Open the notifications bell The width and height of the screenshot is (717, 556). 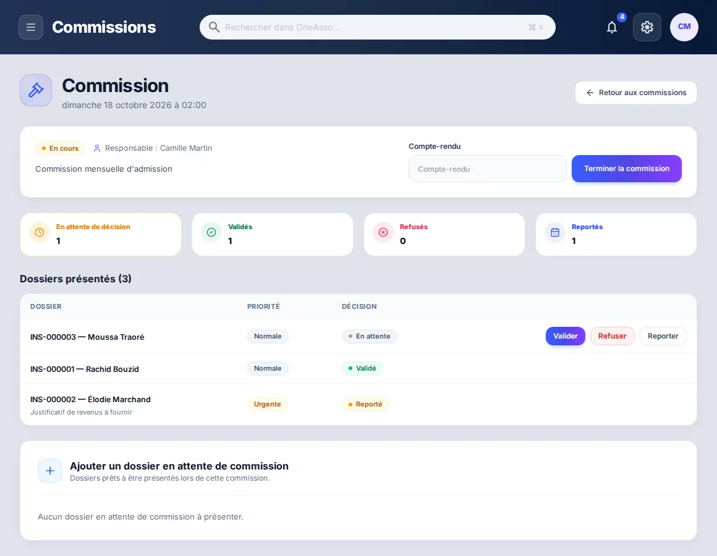click(x=611, y=27)
